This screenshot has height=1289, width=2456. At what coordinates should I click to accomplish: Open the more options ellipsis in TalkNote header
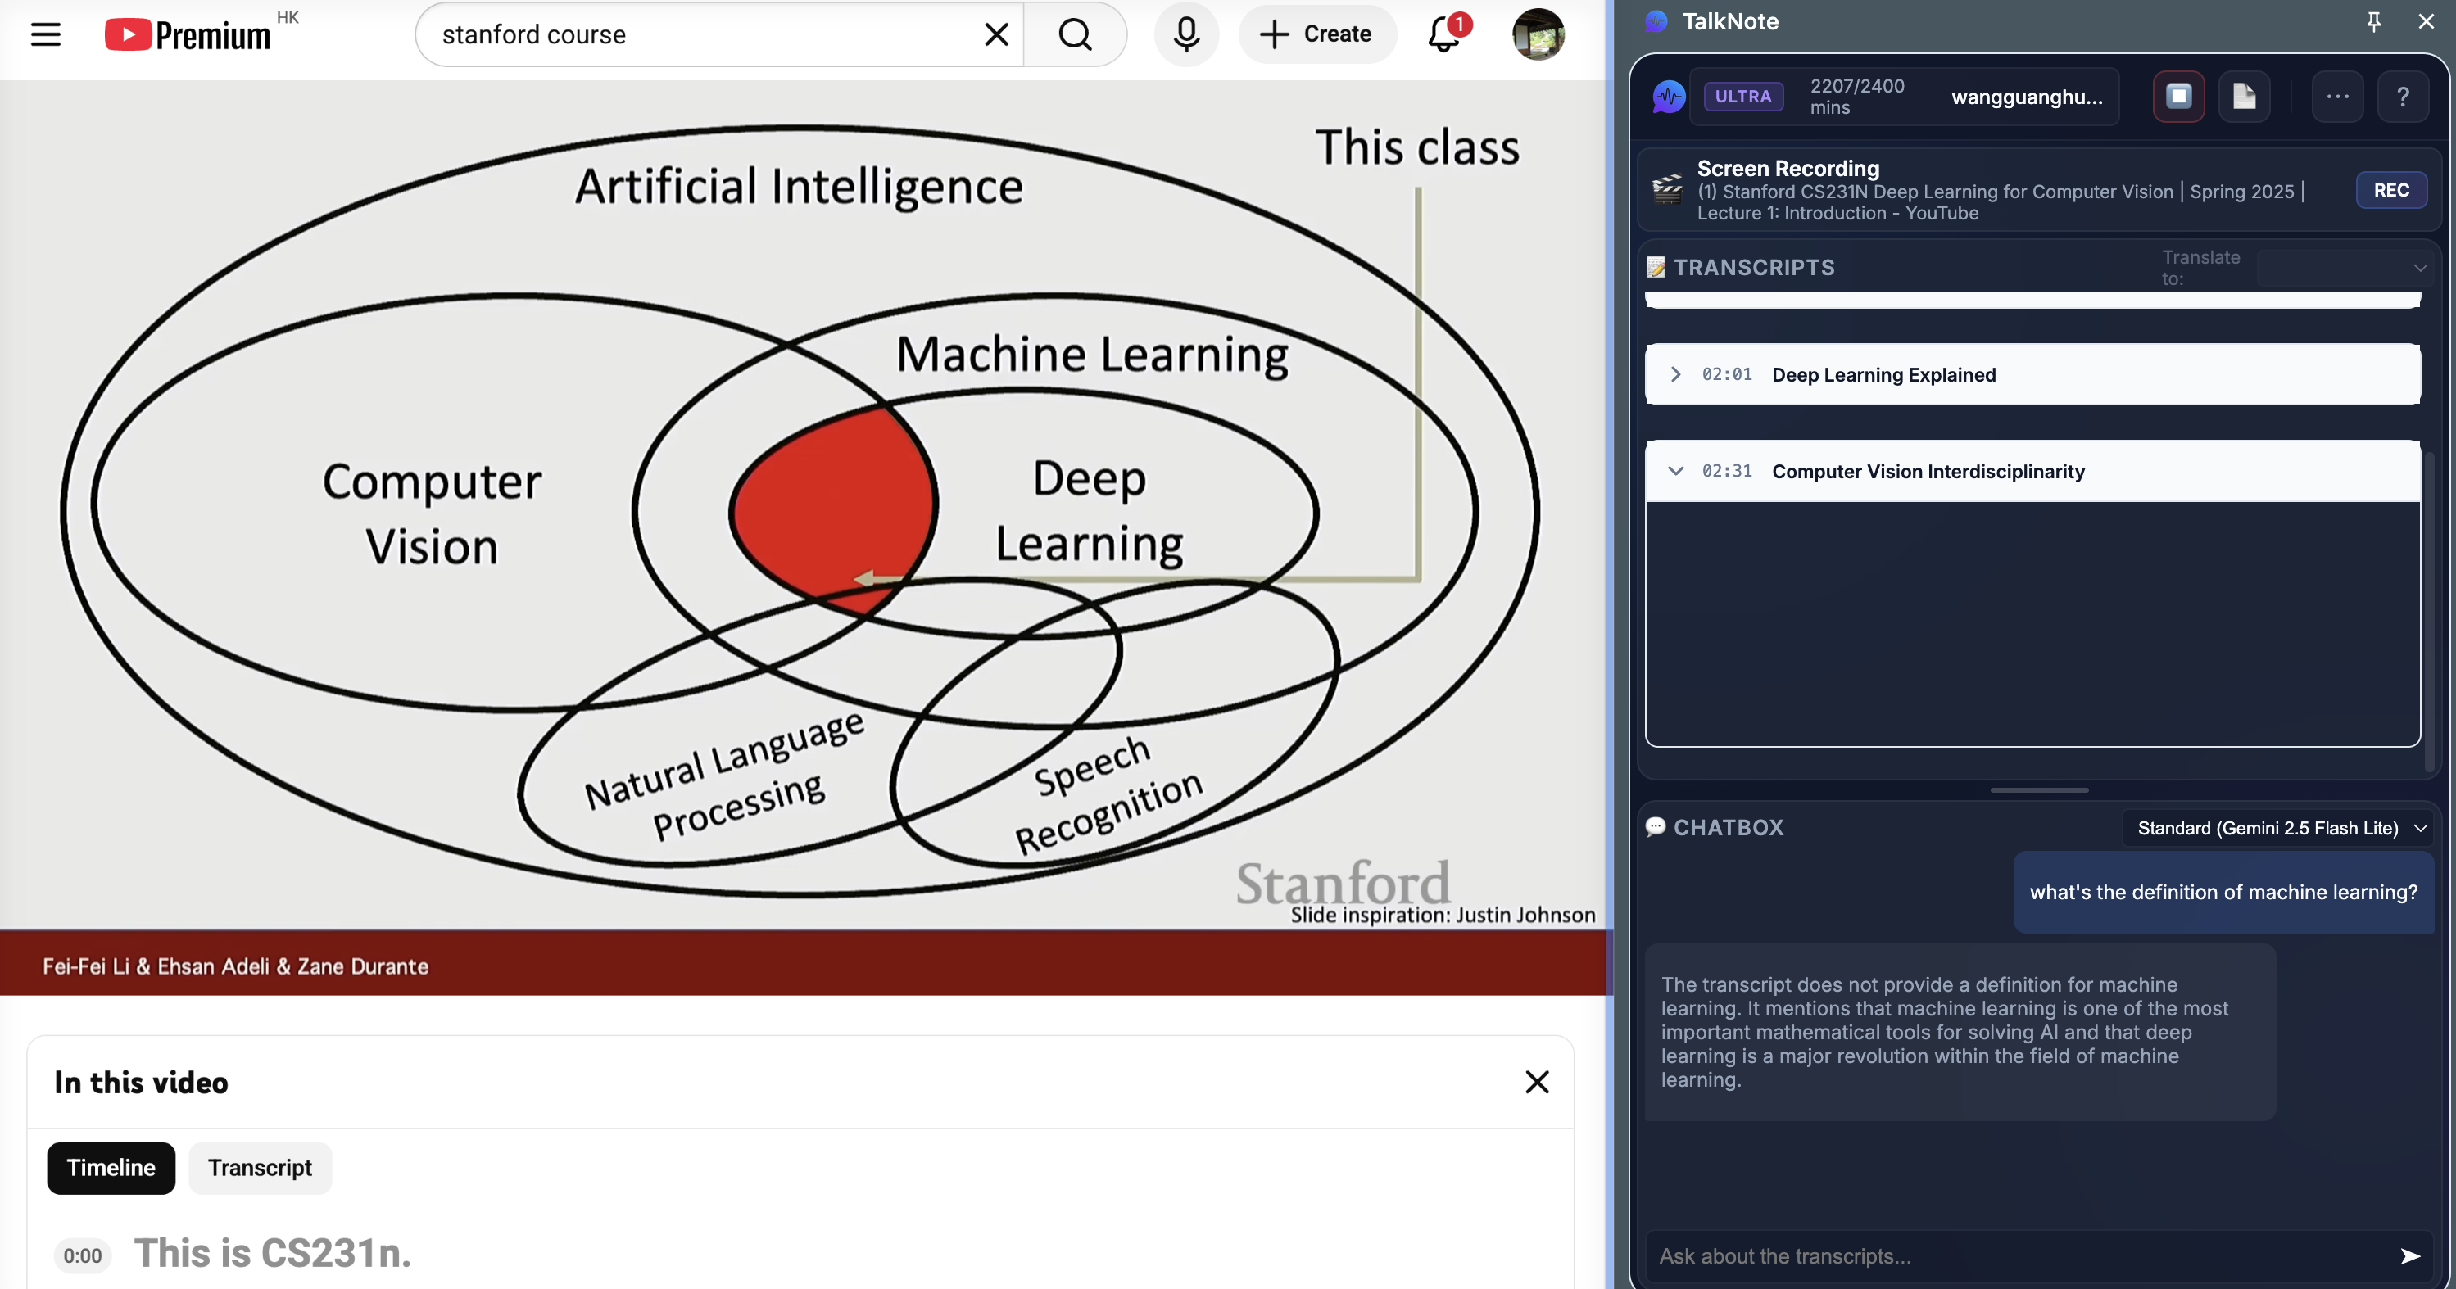point(2337,97)
